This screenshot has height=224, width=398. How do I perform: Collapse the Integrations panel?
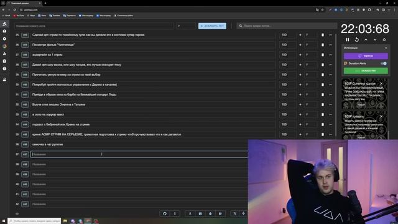(x=386, y=48)
